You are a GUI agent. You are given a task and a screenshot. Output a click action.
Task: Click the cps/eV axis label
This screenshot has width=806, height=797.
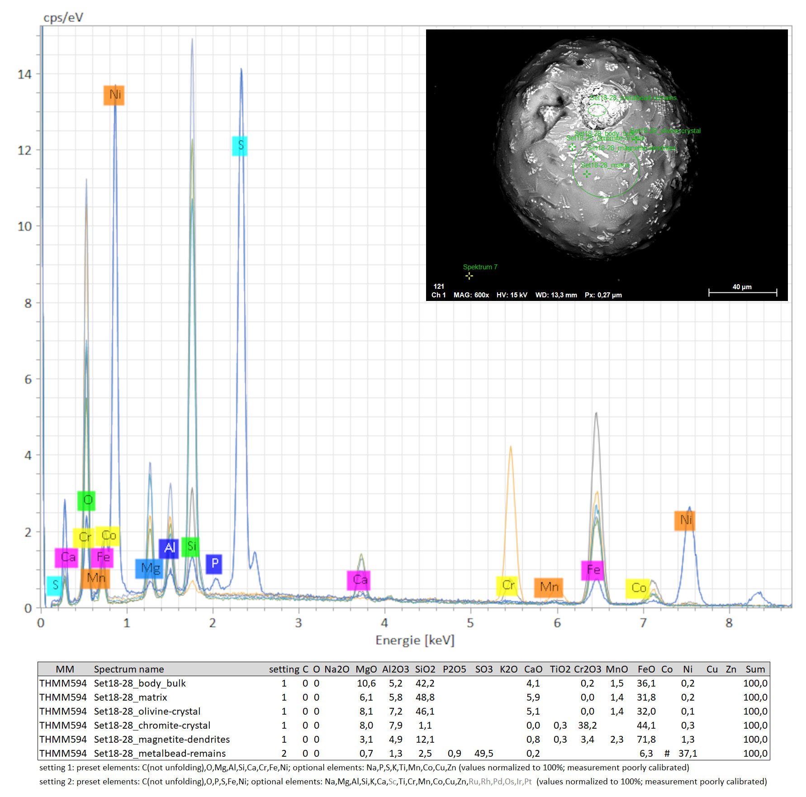click(63, 18)
